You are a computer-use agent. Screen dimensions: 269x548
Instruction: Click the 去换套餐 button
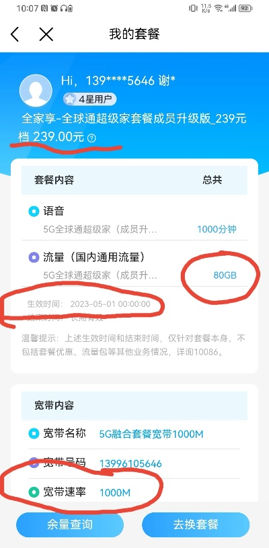(196, 524)
